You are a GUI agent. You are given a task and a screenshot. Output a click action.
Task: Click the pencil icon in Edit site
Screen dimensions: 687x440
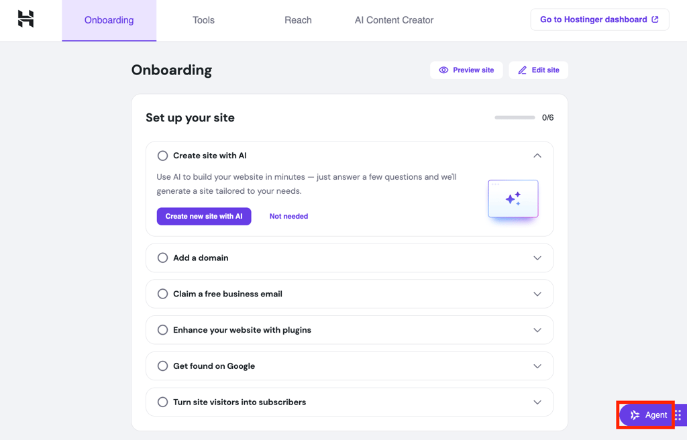(x=522, y=70)
